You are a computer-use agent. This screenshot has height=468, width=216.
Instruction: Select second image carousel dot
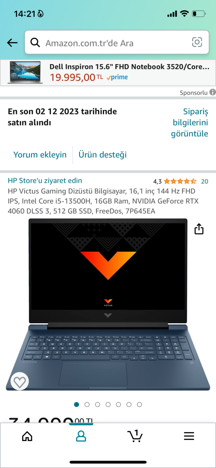pyautogui.click(x=87, y=404)
